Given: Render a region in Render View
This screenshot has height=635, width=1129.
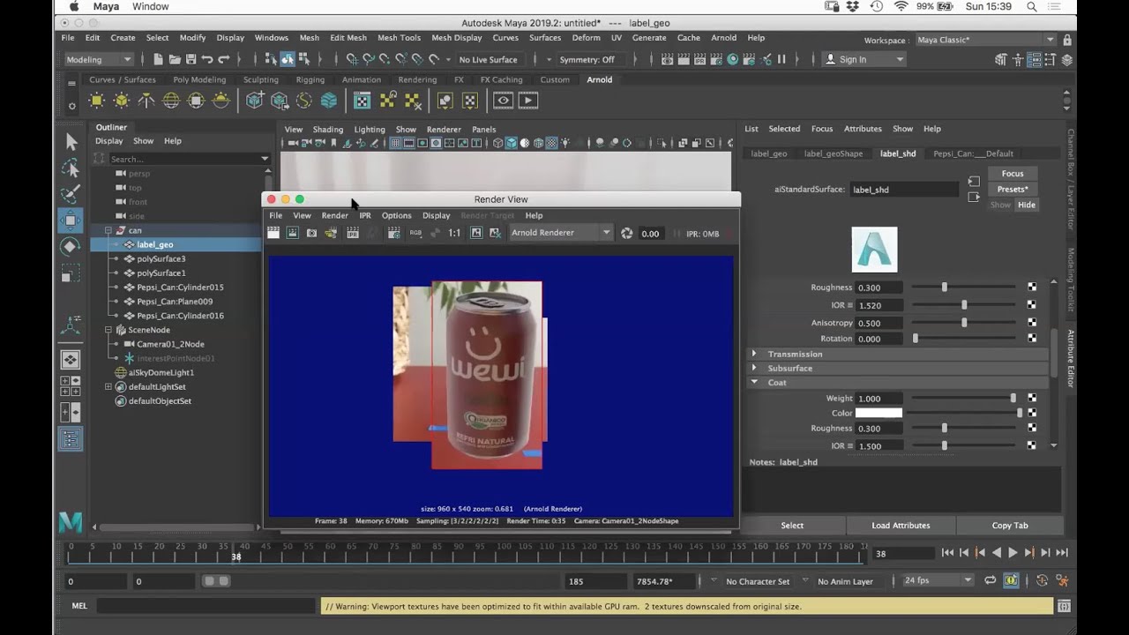Looking at the screenshot, I should click(292, 233).
